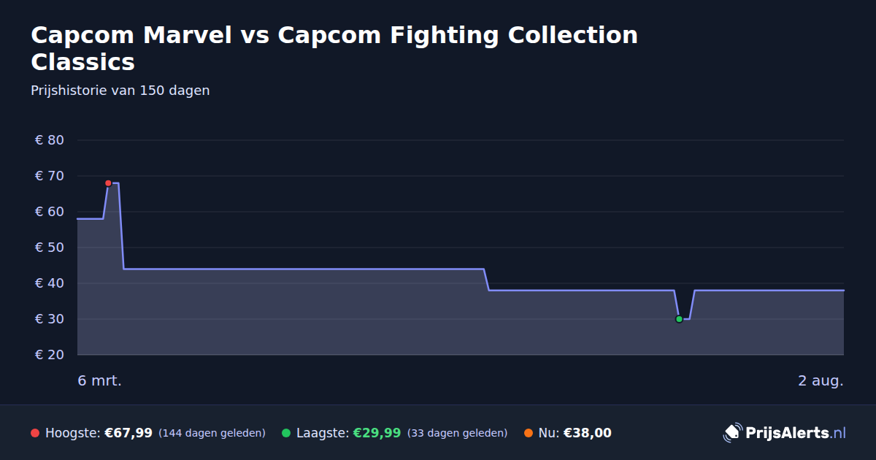Click the green dot beside Laagste
Viewport: 876px width, 460px height.
tap(286, 433)
